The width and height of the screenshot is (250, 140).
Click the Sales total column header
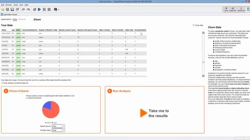pos(129,30)
